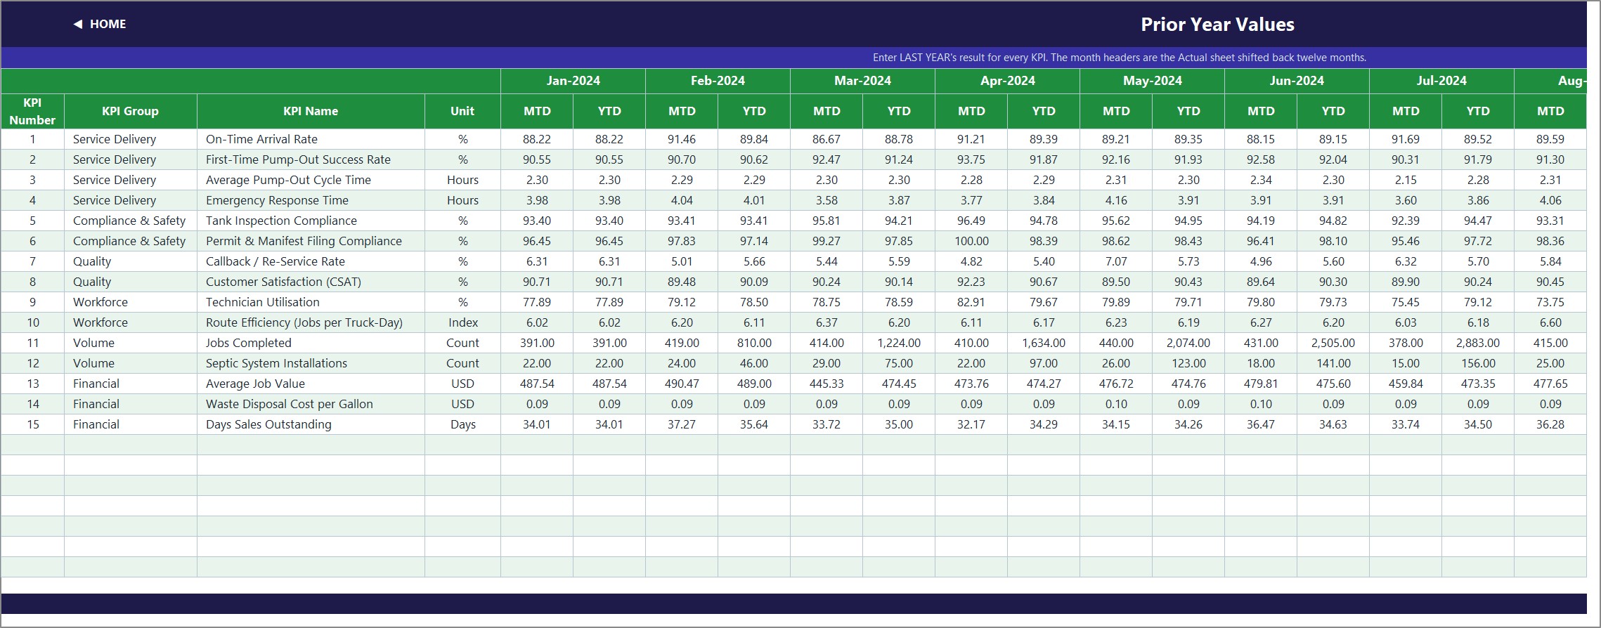Select Route Efficiency (Jobs per Truck-Day) cell
The width and height of the screenshot is (1601, 628).
[x=311, y=322]
